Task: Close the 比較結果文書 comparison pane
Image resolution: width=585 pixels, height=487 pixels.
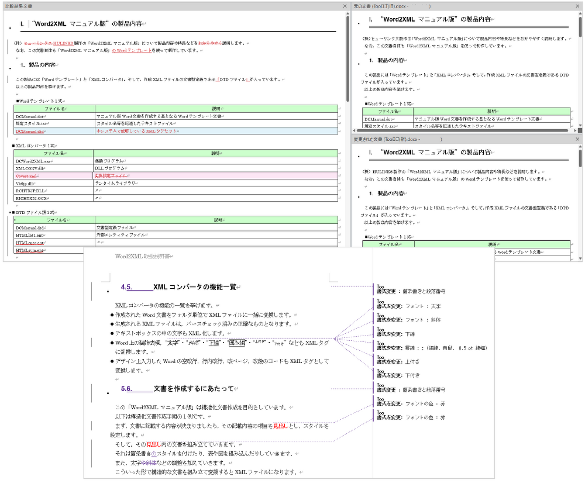Action: pos(345,6)
